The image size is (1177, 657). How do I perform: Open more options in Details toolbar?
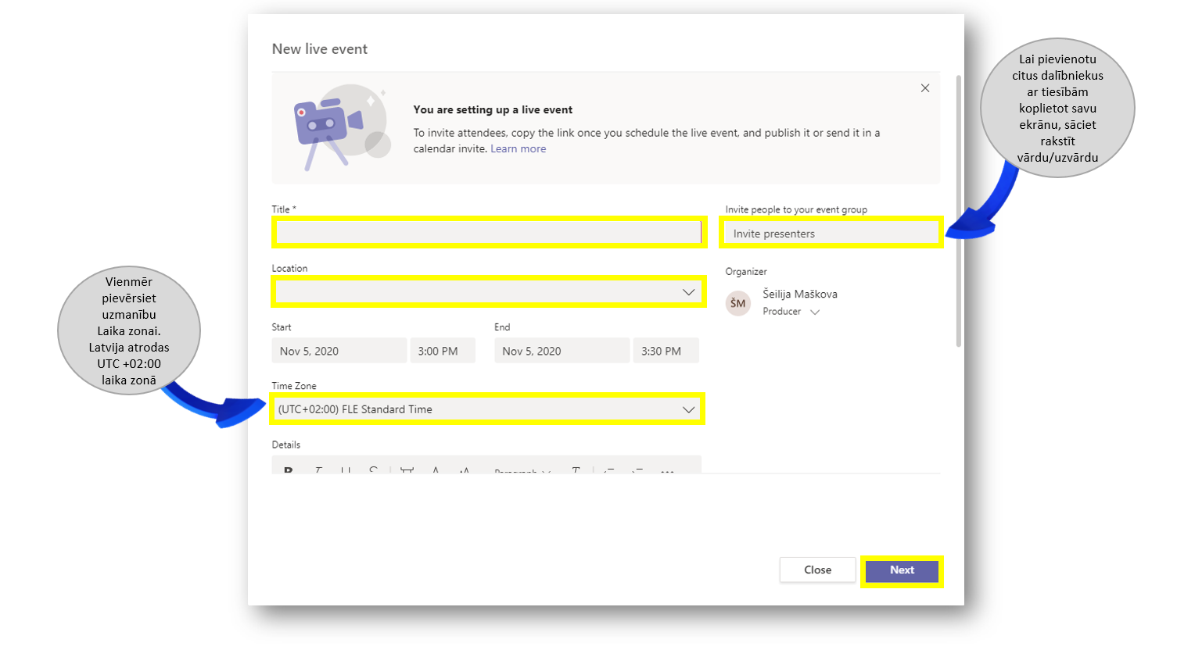click(x=667, y=470)
